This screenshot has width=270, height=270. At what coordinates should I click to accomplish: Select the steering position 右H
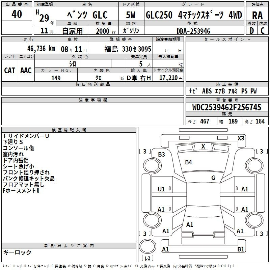click(145, 78)
